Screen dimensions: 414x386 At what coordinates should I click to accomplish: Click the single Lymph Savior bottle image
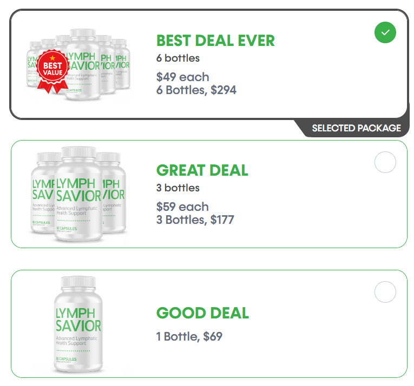(x=78, y=324)
